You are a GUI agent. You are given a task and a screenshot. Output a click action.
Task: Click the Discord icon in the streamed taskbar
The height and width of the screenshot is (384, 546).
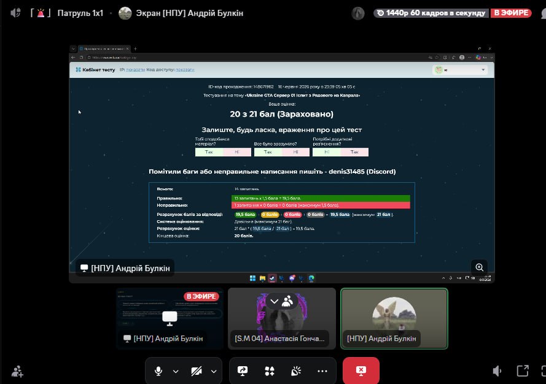point(292,278)
